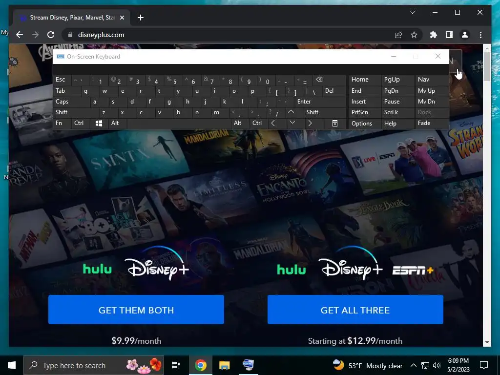Image resolution: width=500 pixels, height=375 pixels.
Task: Click the Windows logo key on keyboard
Action: [x=99, y=123]
